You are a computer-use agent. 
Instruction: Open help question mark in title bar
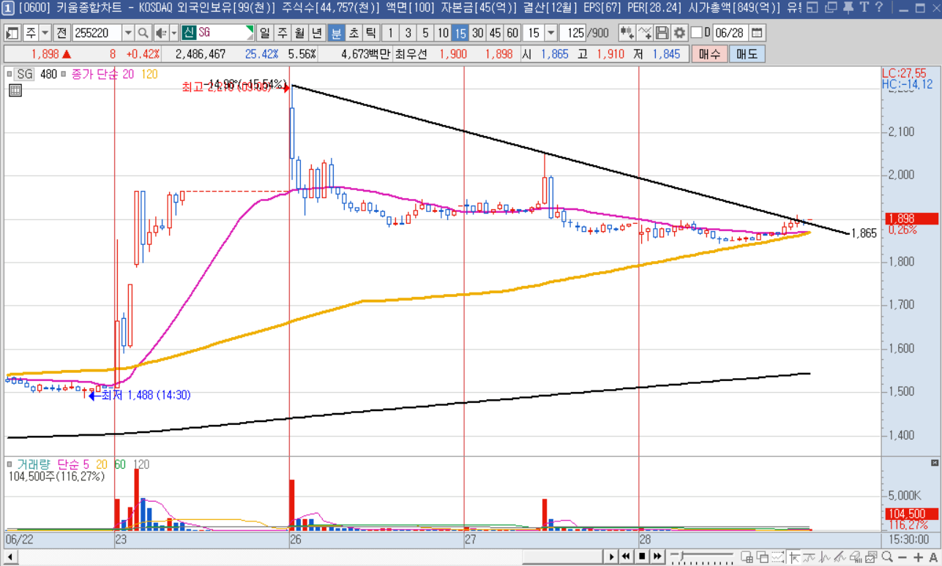879,8
